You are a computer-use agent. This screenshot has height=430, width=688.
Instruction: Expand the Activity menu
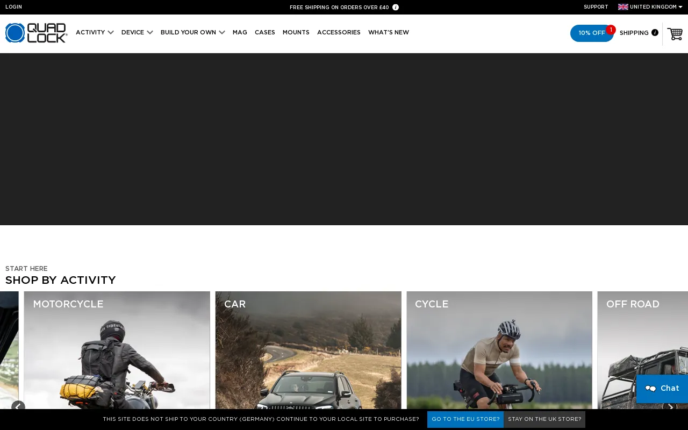click(95, 33)
